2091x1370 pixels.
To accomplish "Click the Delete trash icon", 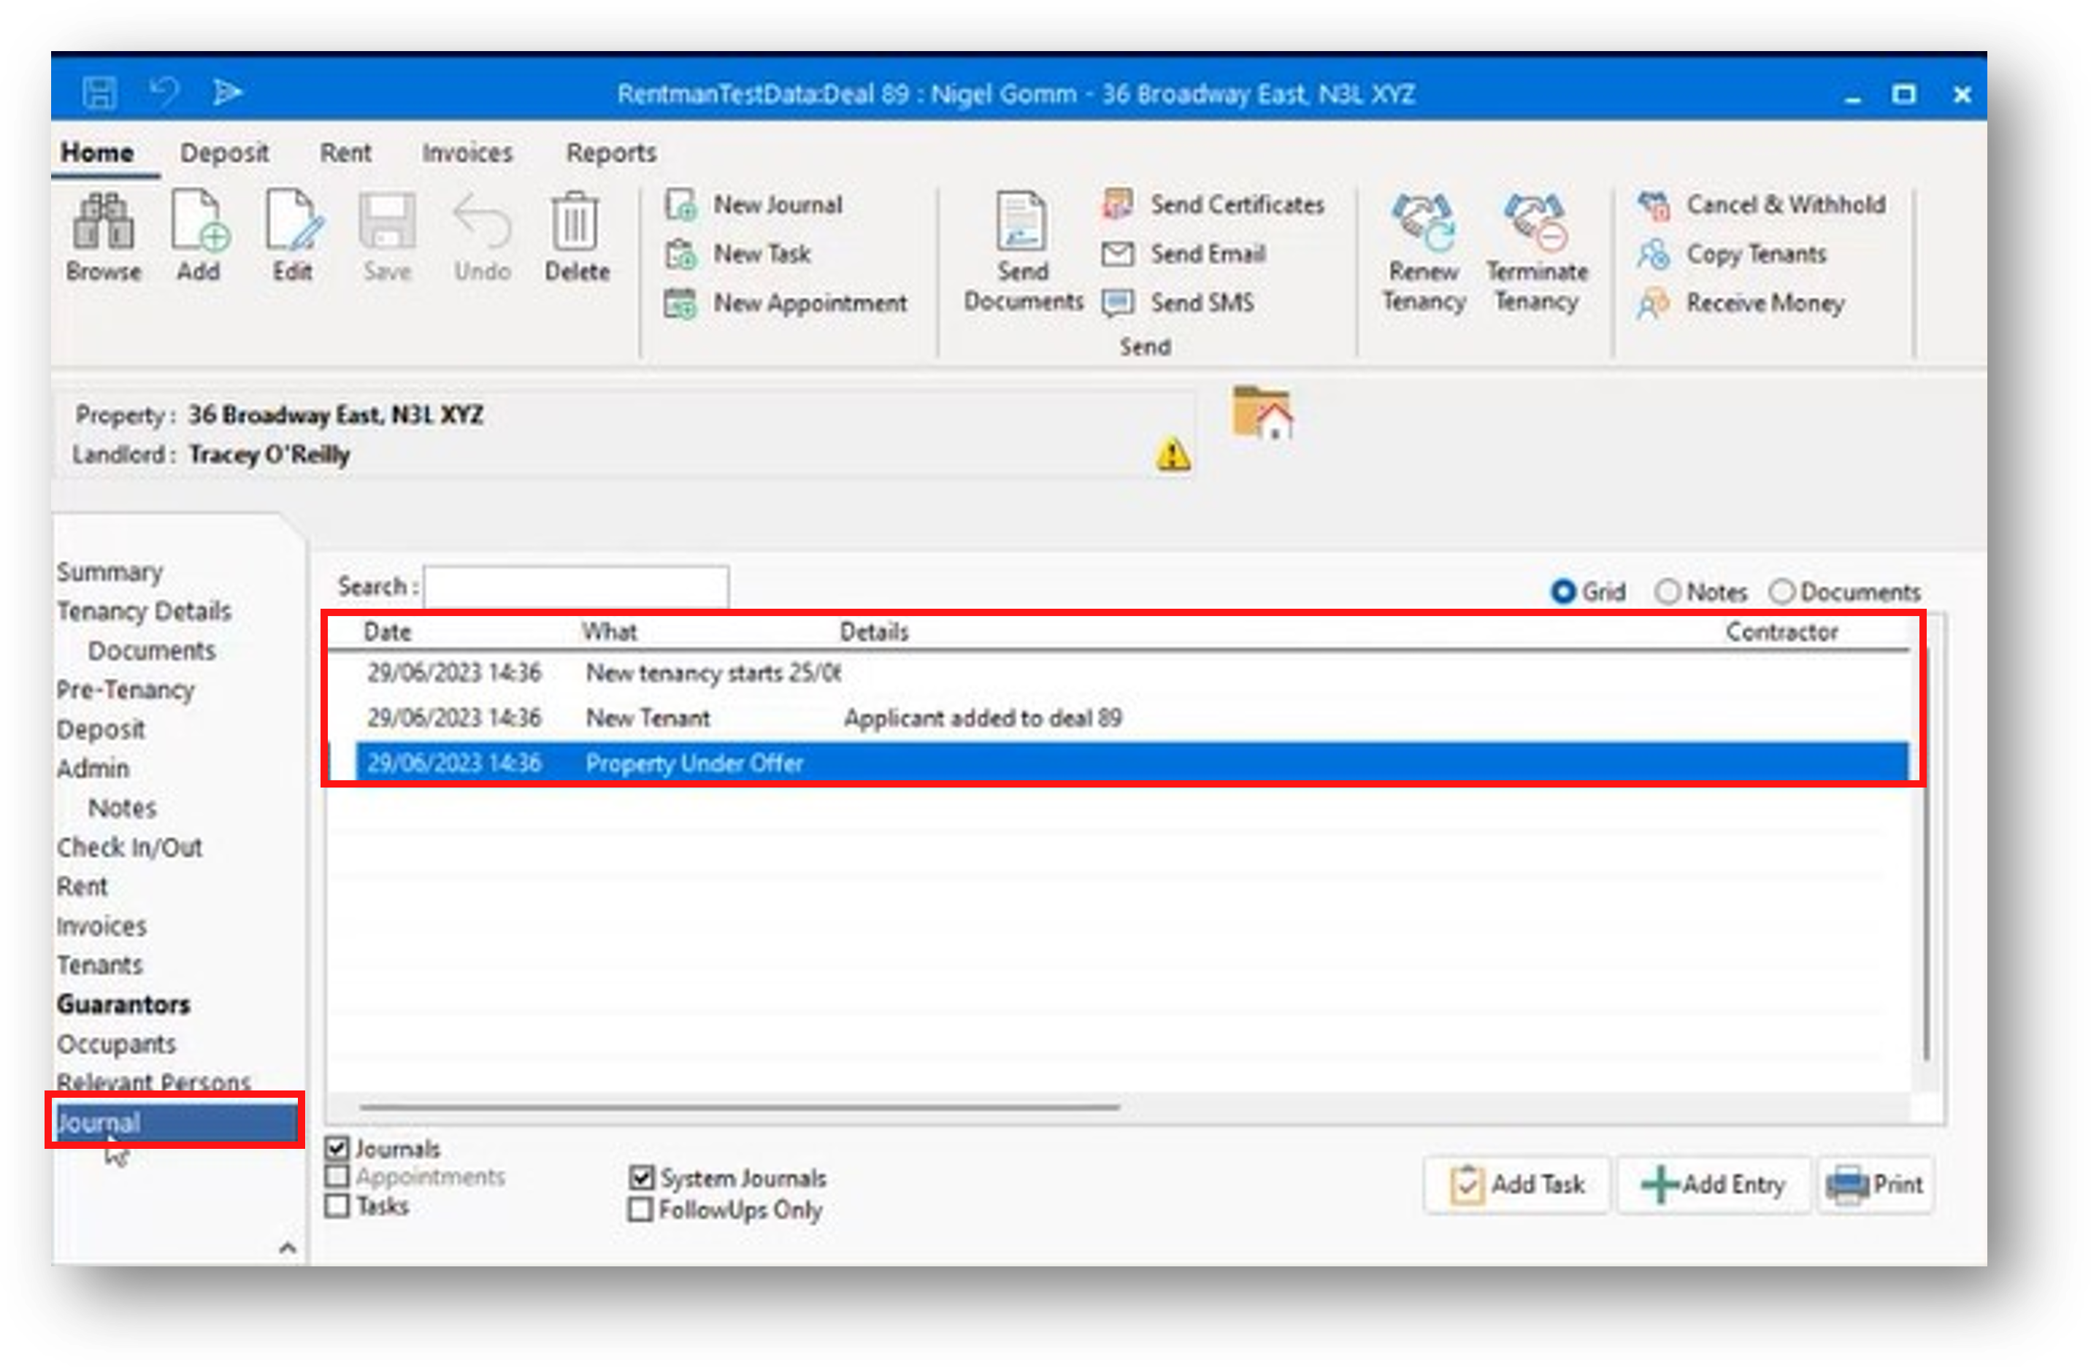I will [575, 222].
